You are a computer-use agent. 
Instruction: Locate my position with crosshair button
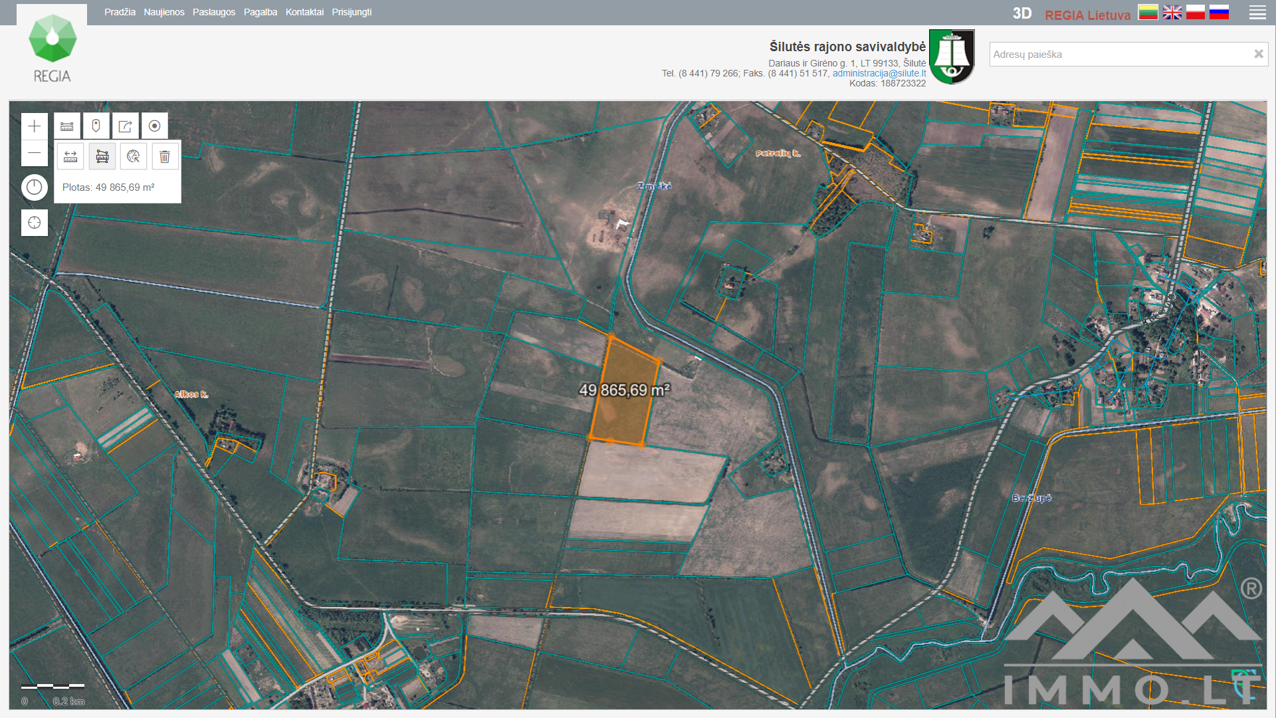click(35, 223)
